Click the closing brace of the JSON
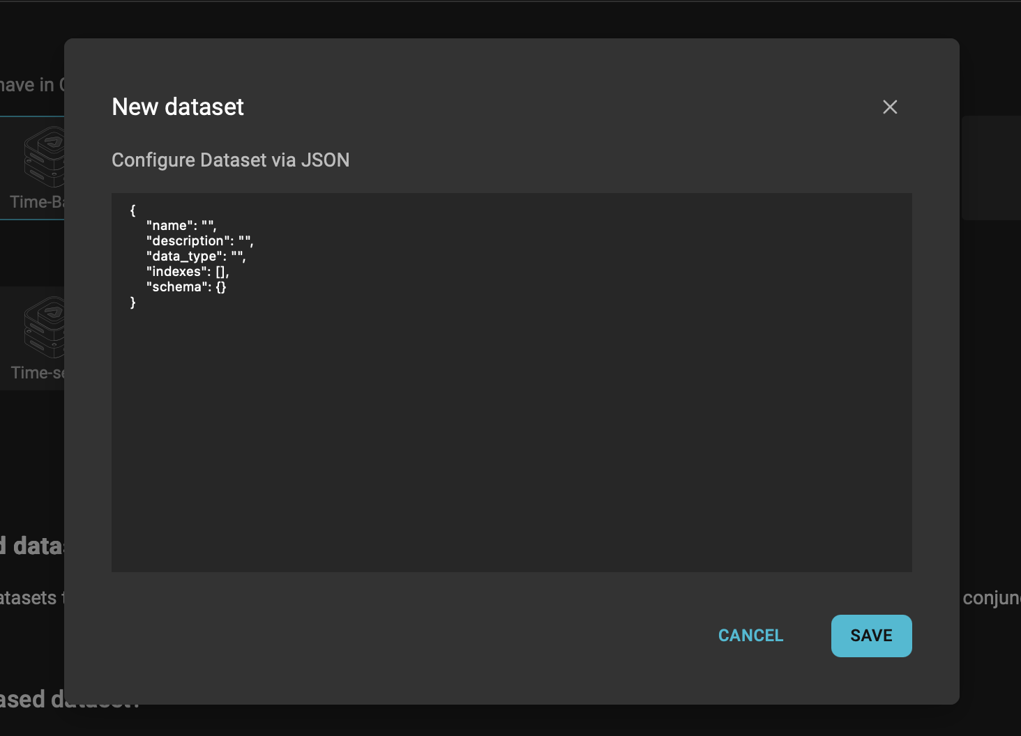 133,302
